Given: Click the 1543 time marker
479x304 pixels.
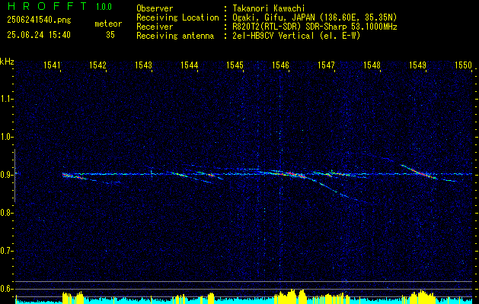Looking at the screenshot, I should 144,65.
